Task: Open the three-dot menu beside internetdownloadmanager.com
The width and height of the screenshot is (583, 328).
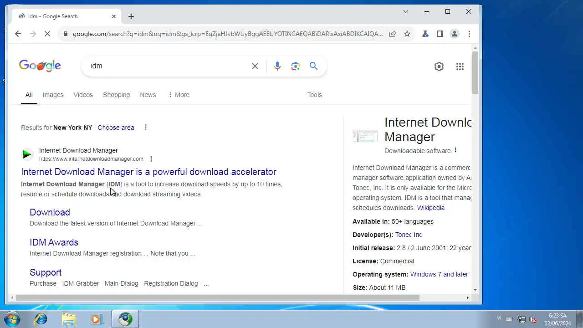Action: pos(151,159)
